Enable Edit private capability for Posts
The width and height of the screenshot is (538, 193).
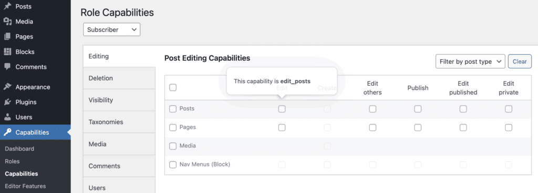tap(509, 109)
